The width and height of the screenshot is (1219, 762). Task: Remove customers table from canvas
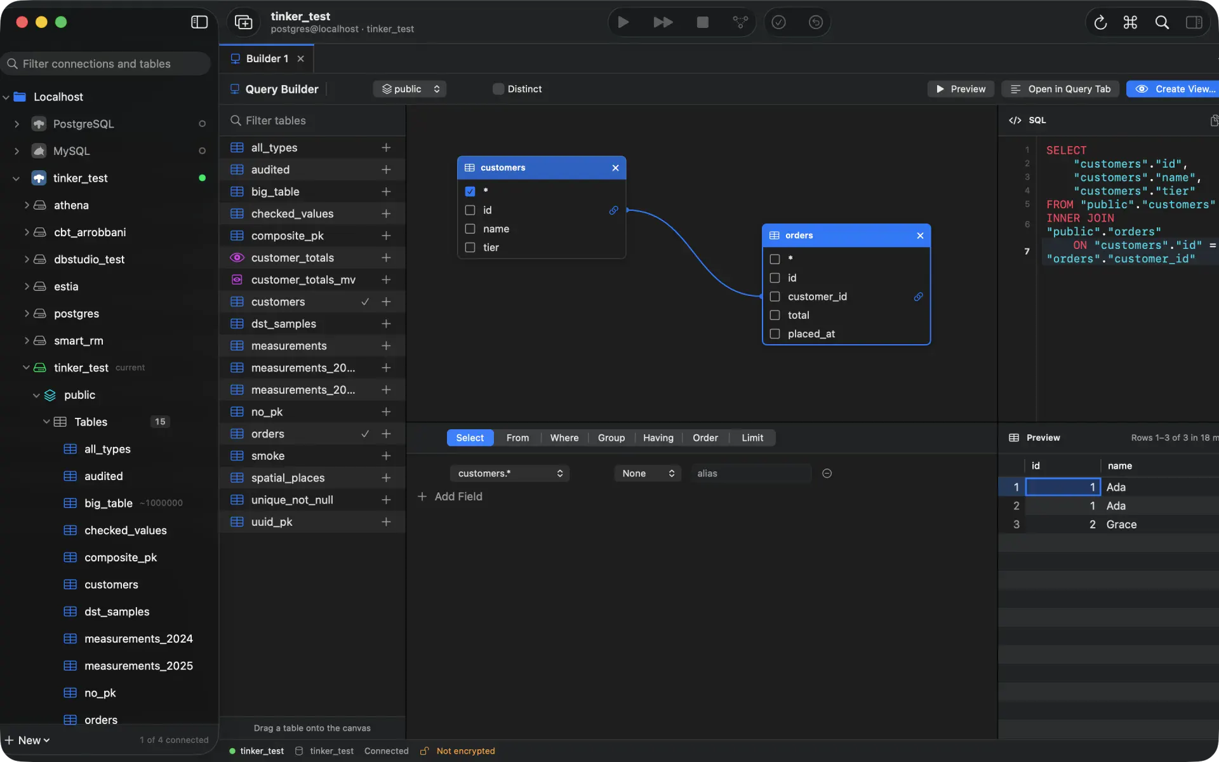pos(615,168)
